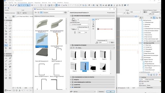
Task: Open the library folder view button beside the star
Action: (36, 13)
